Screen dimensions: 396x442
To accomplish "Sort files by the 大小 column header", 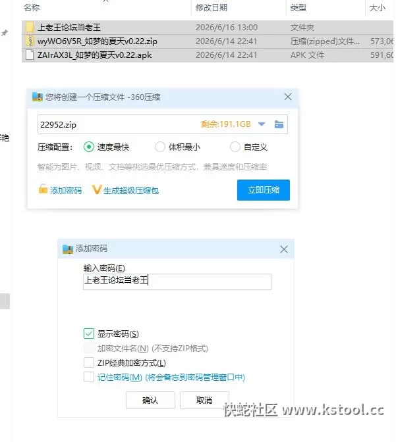I will [x=378, y=8].
